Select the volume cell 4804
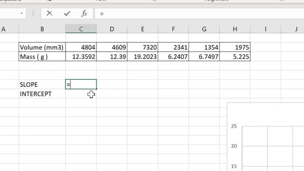304x171 pixels. click(81, 47)
